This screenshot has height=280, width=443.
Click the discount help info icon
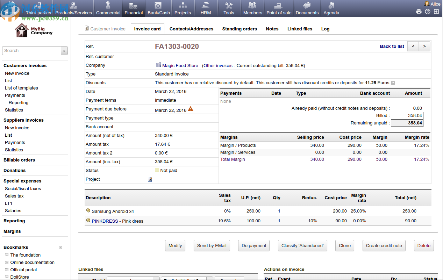(x=393, y=83)
